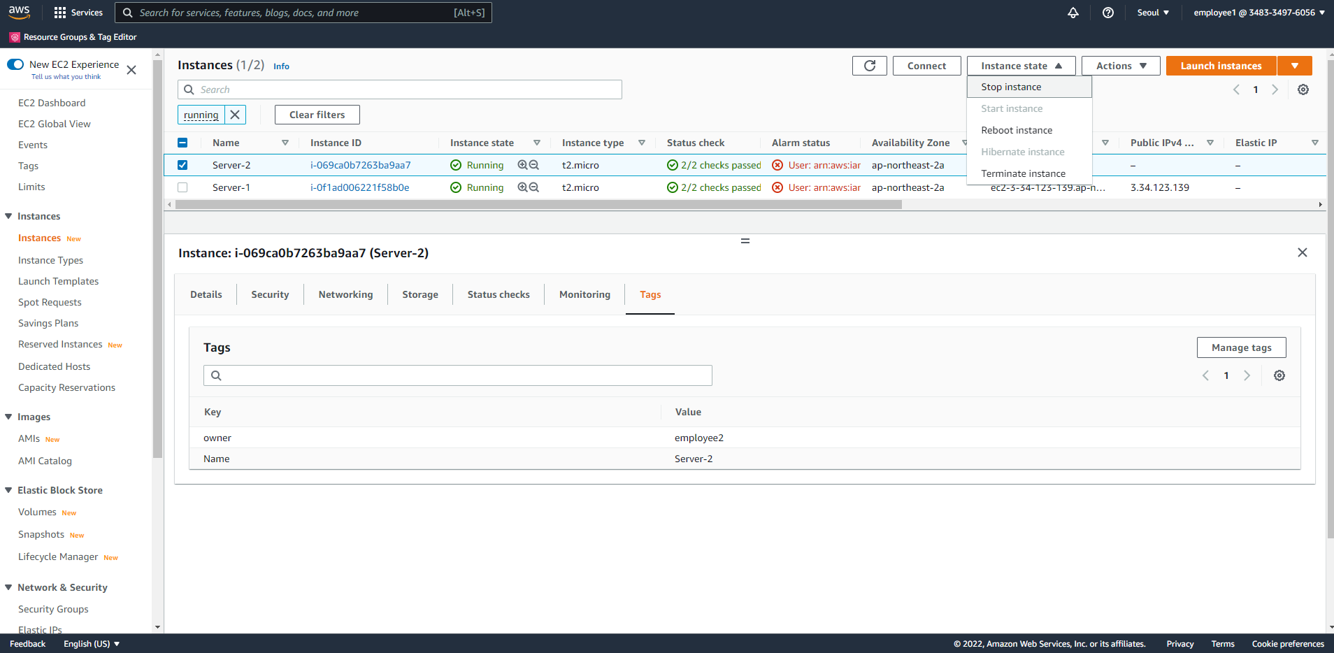Click the sidebar vertical scrollbar
The height and width of the screenshot is (653, 1334).
coord(157,259)
